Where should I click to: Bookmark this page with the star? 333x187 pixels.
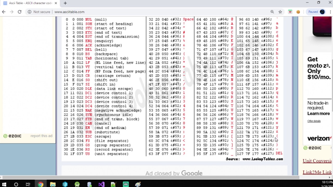[x=280, y=12]
